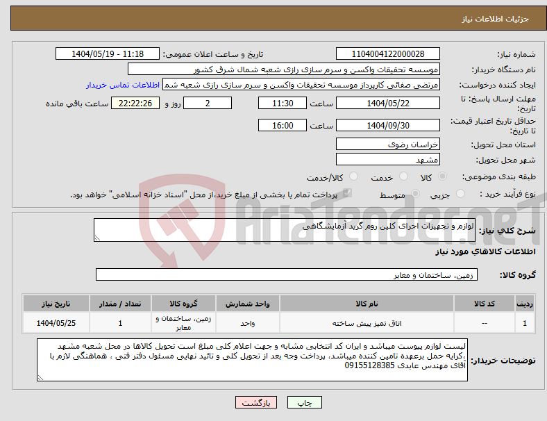Toggle the اسناد خزانه اسلامی payment checkbox

[x=347, y=193]
